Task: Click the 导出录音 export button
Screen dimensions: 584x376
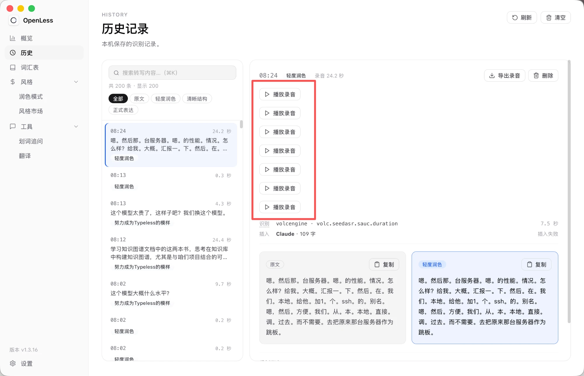Action: [x=505, y=75]
